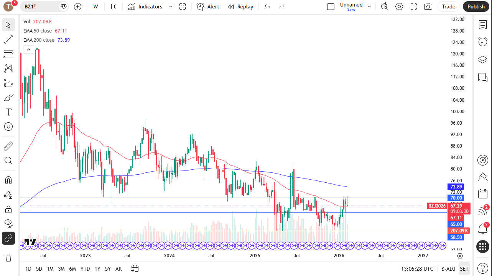Open the Fibonacci retracement tool
This screenshot has height=276, width=492.
click(8, 54)
